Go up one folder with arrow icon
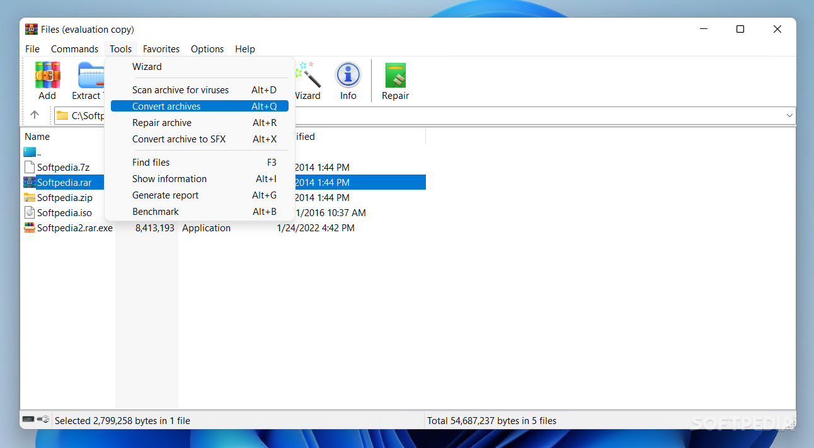Viewport: 814px width, 448px height. 35,115
